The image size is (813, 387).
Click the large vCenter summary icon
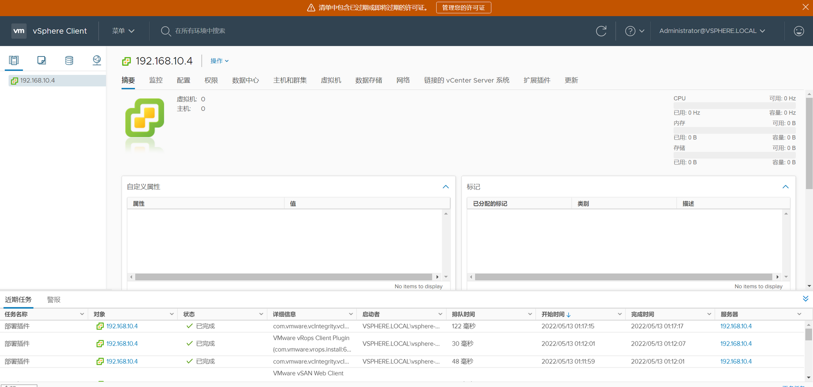(145, 118)
